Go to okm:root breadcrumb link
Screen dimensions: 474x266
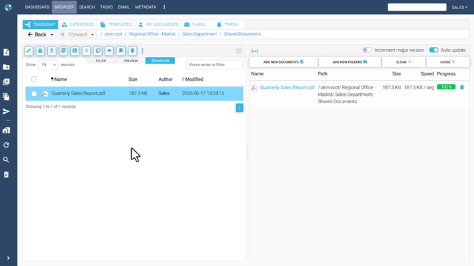tap(113, 34)
